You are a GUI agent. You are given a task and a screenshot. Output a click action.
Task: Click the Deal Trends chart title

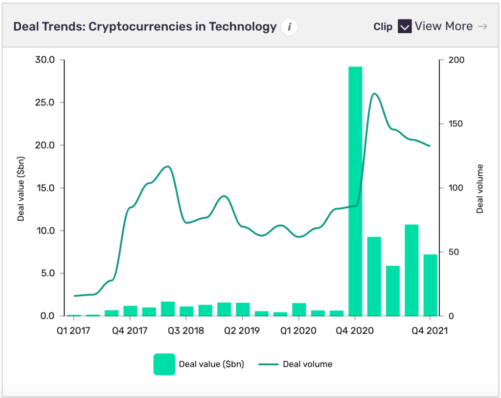(x=145, y=26)
